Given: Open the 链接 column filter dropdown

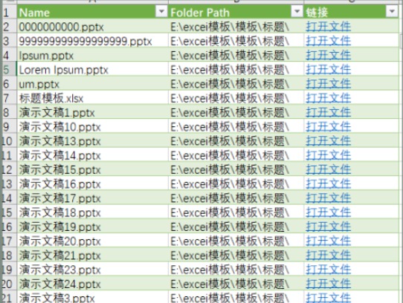Looking at the screenshot, I should tap(392, 12).
